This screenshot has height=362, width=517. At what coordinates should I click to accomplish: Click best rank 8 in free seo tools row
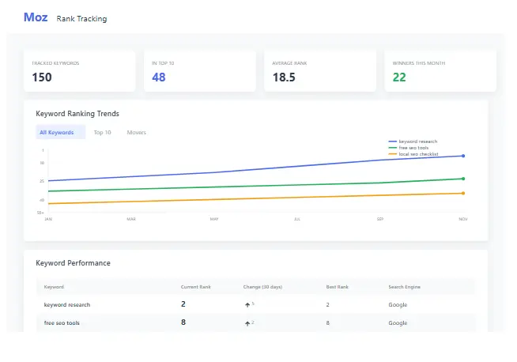tap(328, 322)
